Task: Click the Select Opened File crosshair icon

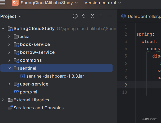Action: 75,16
